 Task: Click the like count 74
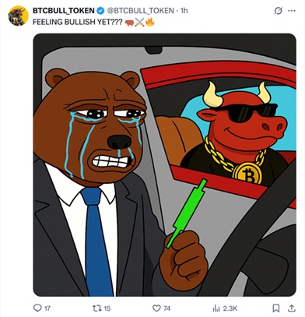click(x=167, y=308)
